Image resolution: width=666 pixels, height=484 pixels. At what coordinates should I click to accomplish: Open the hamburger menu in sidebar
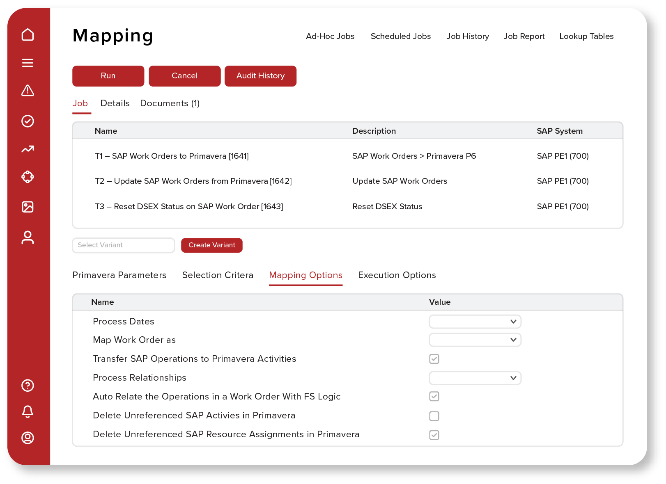point(28,63)
